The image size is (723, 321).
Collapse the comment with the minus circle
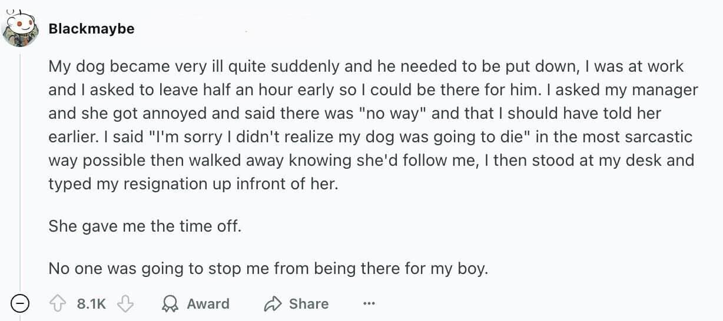[21, 304]
